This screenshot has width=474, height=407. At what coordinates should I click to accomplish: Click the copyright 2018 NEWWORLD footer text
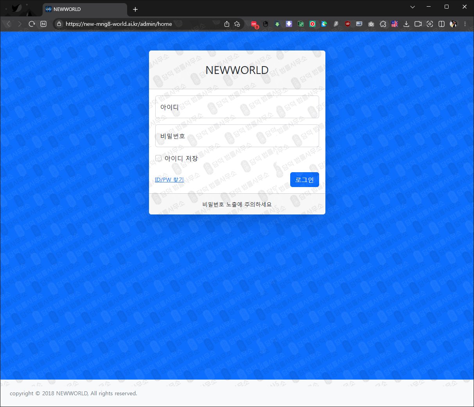click(x=74, y=393)
